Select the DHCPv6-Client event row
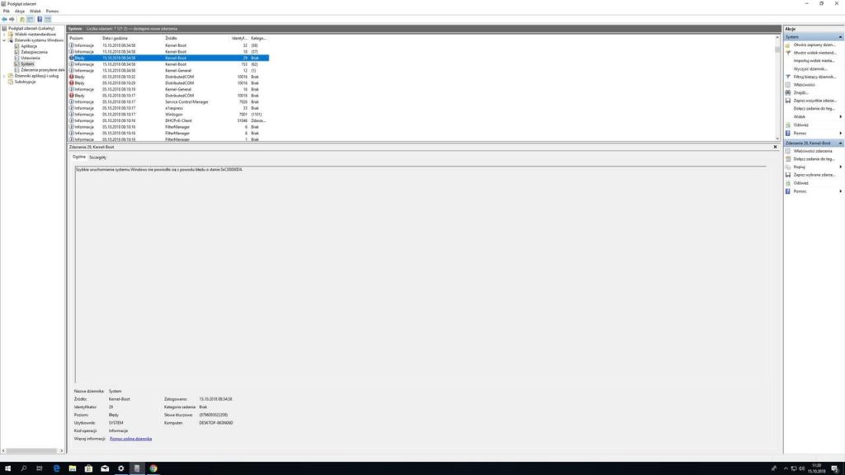845x475 pixels. coord(168,120)
